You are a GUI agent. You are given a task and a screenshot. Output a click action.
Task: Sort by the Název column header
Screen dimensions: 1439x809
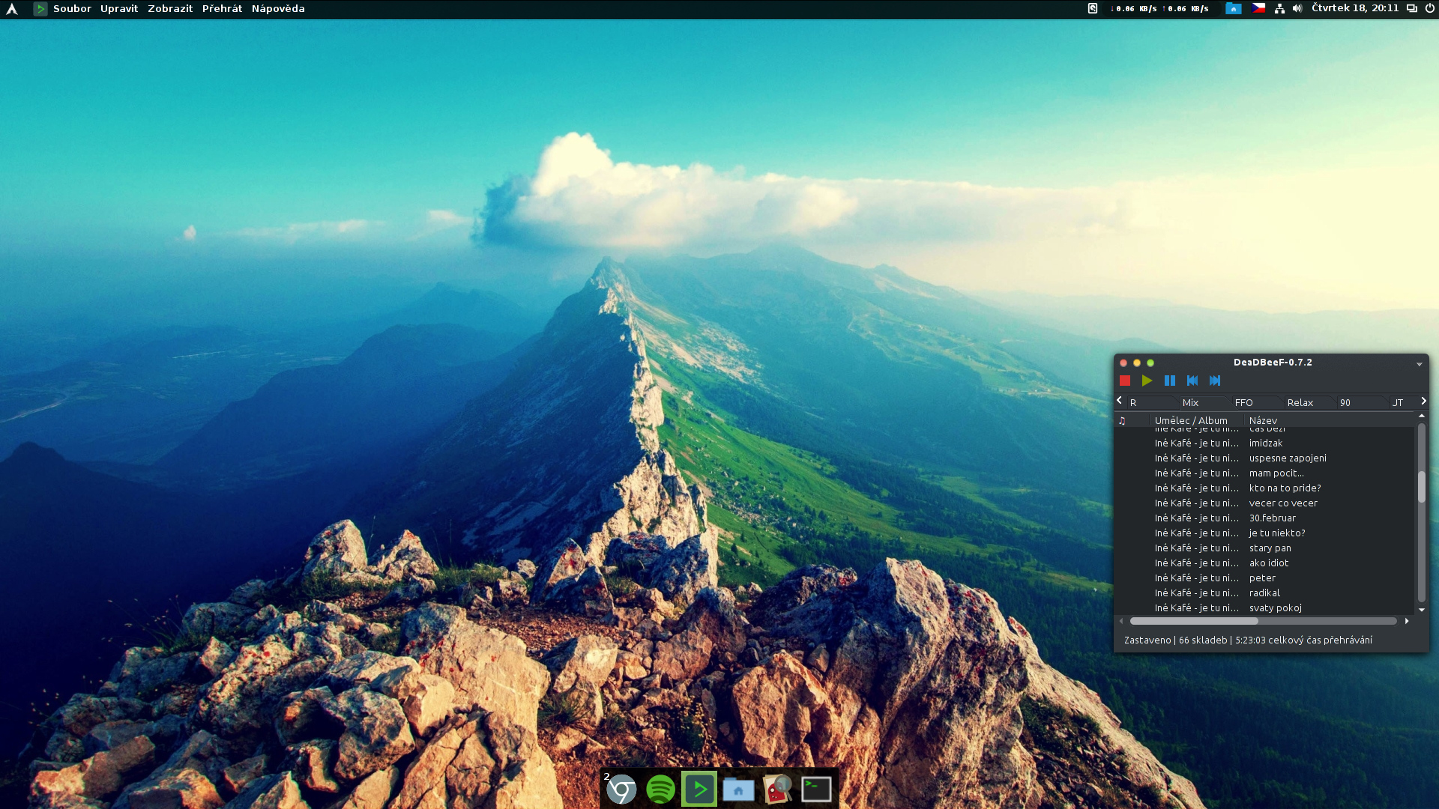pos(1263,420)
